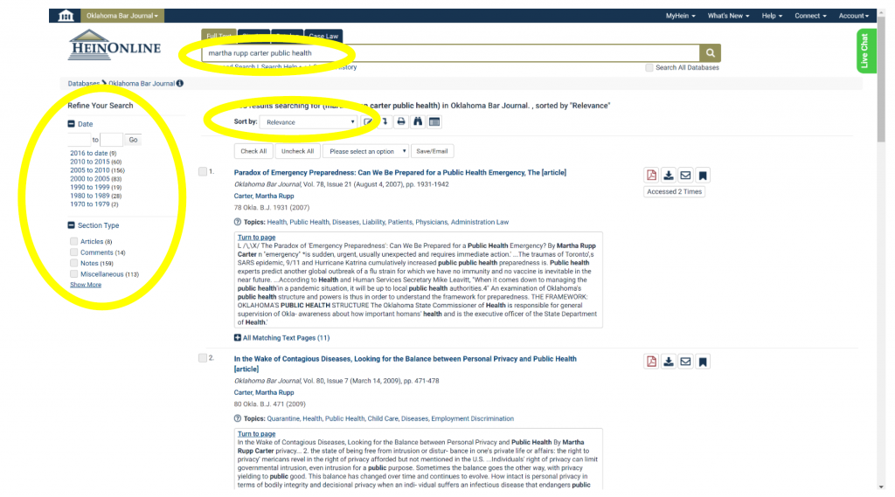This screenshot has height=497, width=895.
Task: Click Show More under Section Type
Action: point(86,285)
